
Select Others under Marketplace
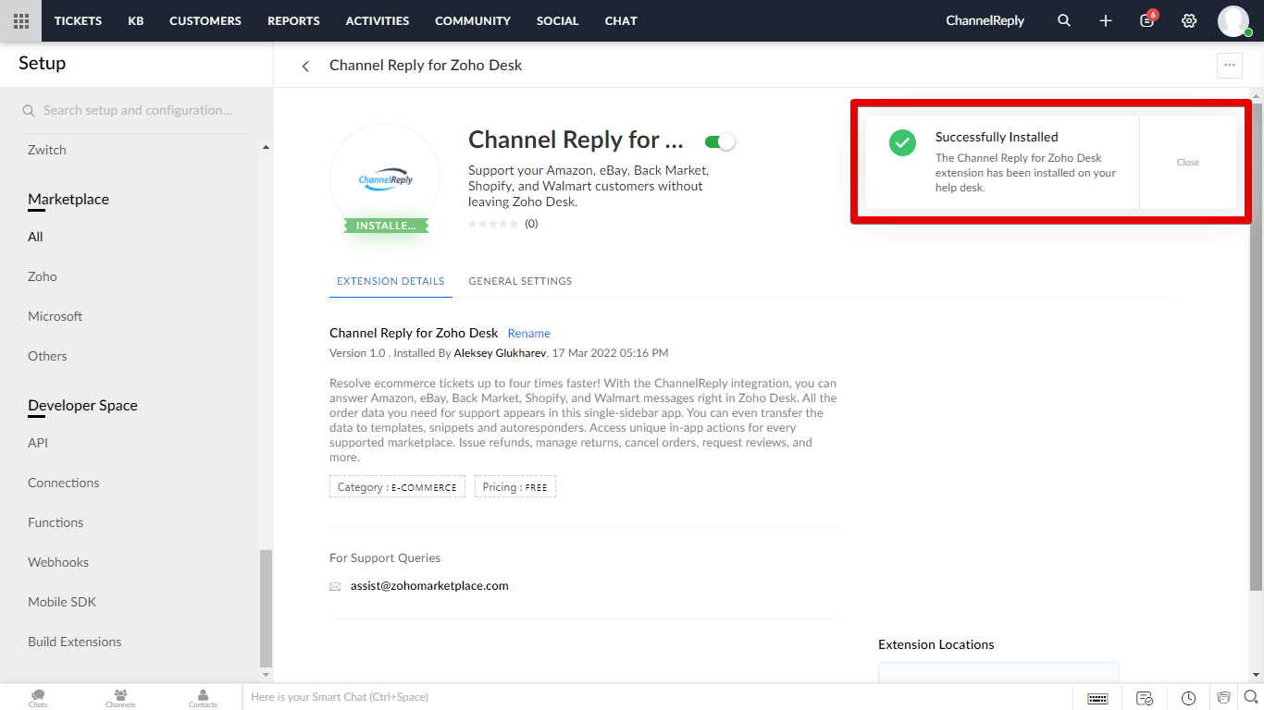pyautogui.click(x=47, y=356)
